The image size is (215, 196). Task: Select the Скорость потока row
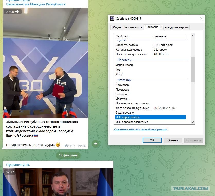(x=150, y=45)
